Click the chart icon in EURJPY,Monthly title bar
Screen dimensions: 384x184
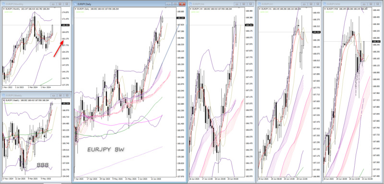pos(4,4)
